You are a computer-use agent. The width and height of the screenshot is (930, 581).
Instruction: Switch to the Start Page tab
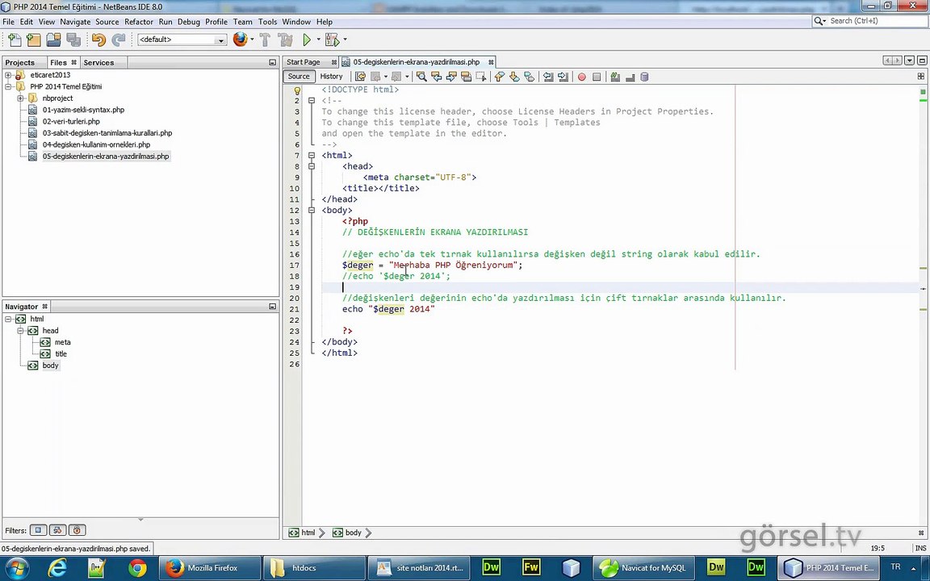[x=304, y=62]
